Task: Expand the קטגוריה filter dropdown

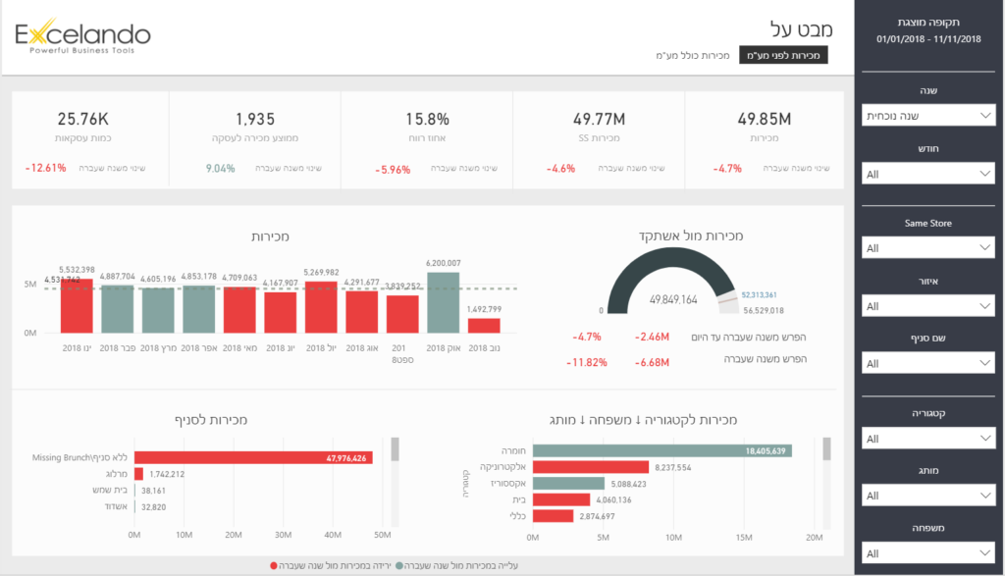Action: [x=929, y=439]
